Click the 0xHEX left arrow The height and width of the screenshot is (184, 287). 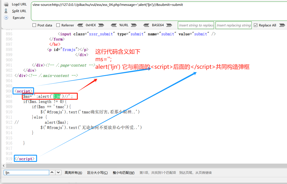tap(80, 25)
